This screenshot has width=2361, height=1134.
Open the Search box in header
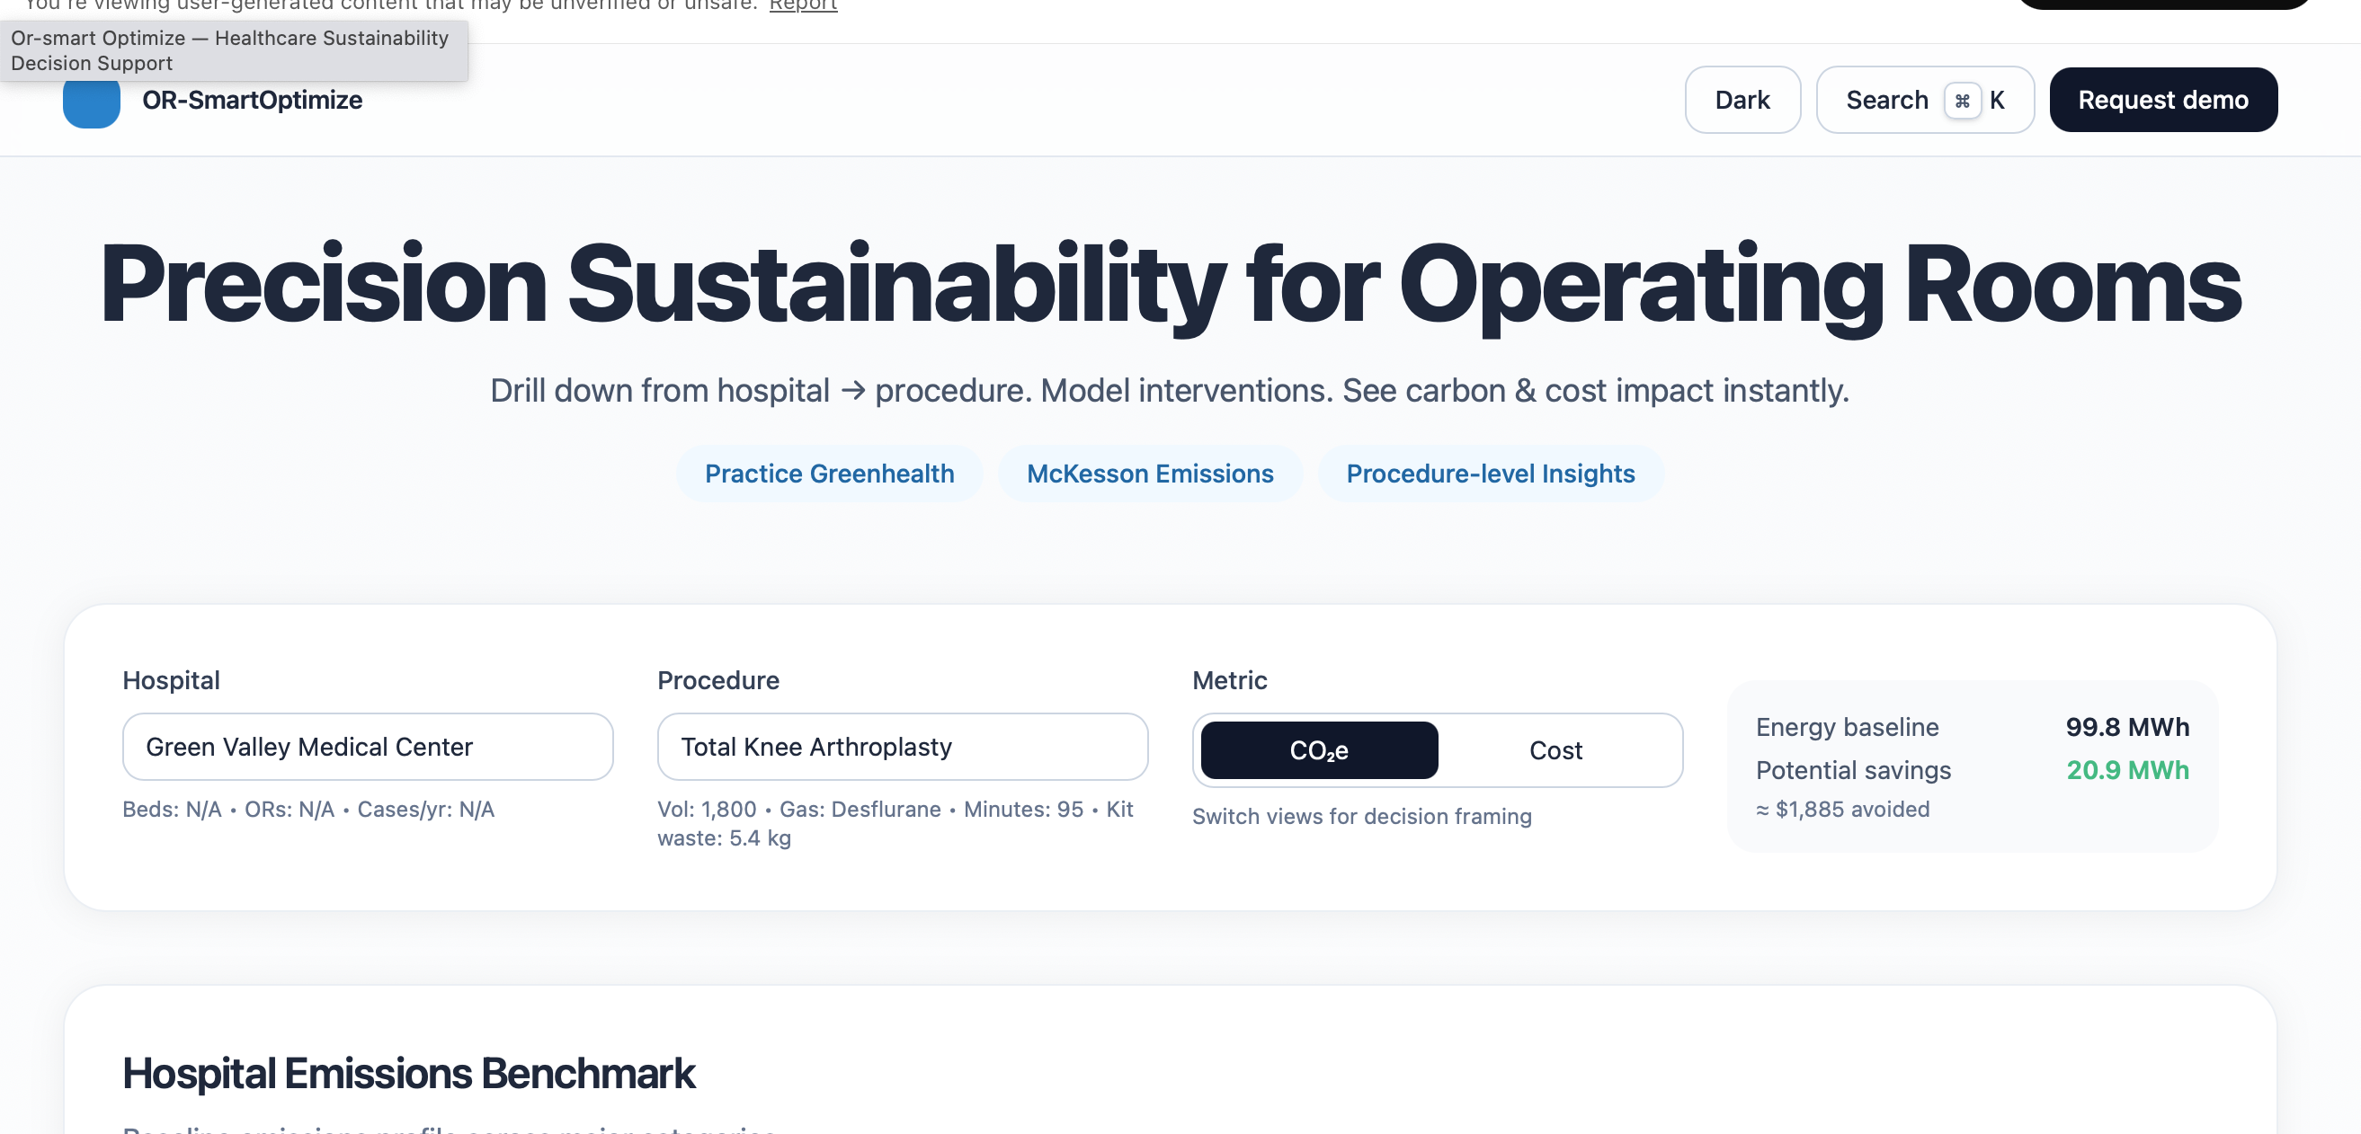[1886, 100]
